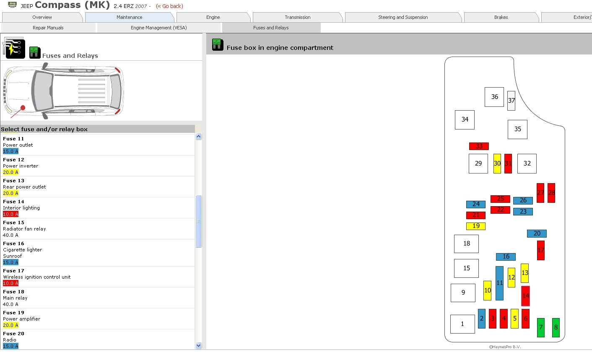592x352 pixels.
Task: Select Fuse 12 Power inverter row
Action: [98, 166]
